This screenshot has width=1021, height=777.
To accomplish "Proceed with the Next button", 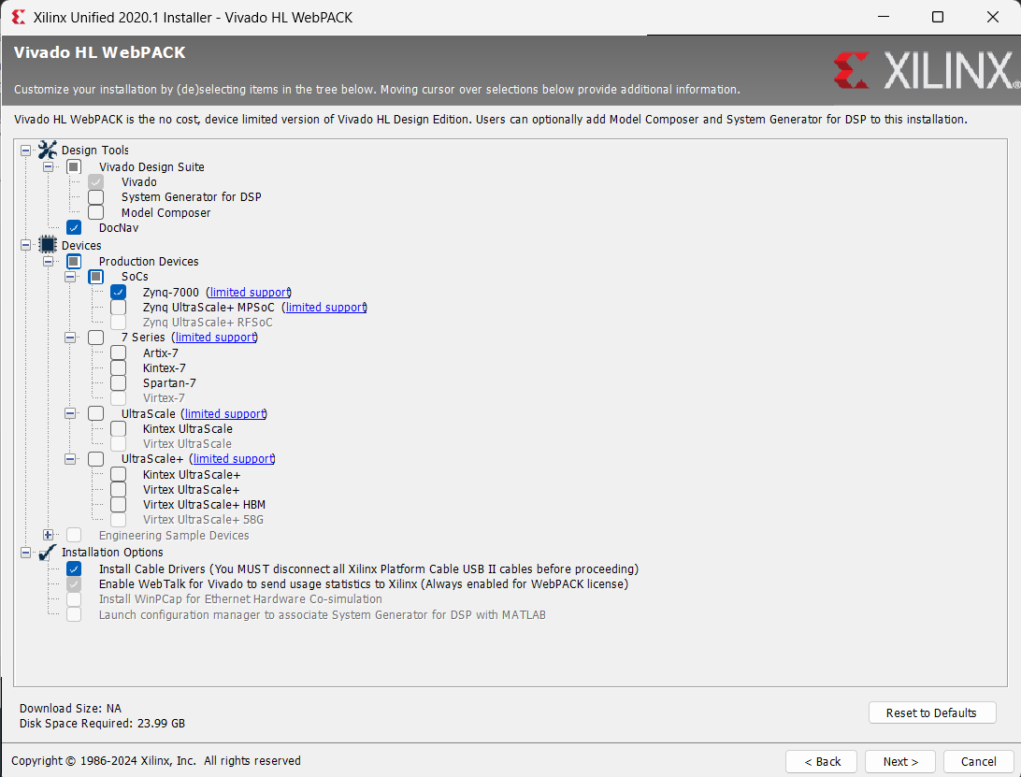I will (x=899, y=761).
